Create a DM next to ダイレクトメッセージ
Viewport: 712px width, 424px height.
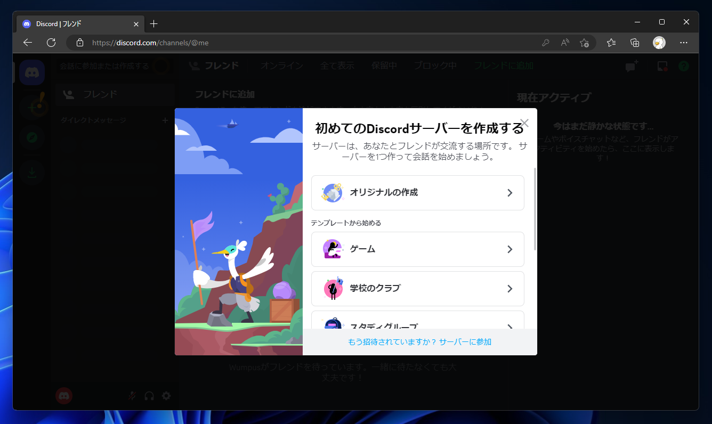coord(166,120)
